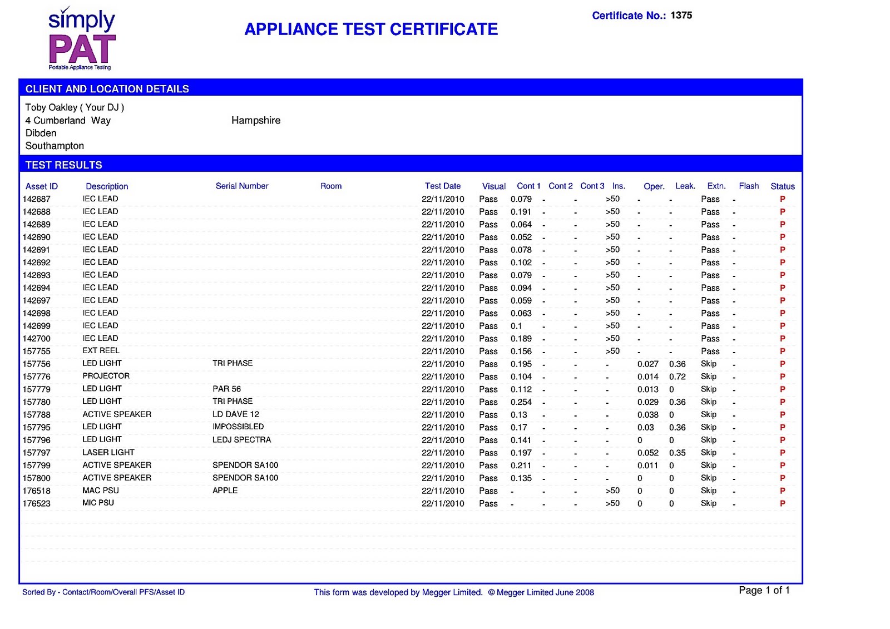The image size is (890, 629).
Task: Select the Dibden address line
Action: [41, 133]
